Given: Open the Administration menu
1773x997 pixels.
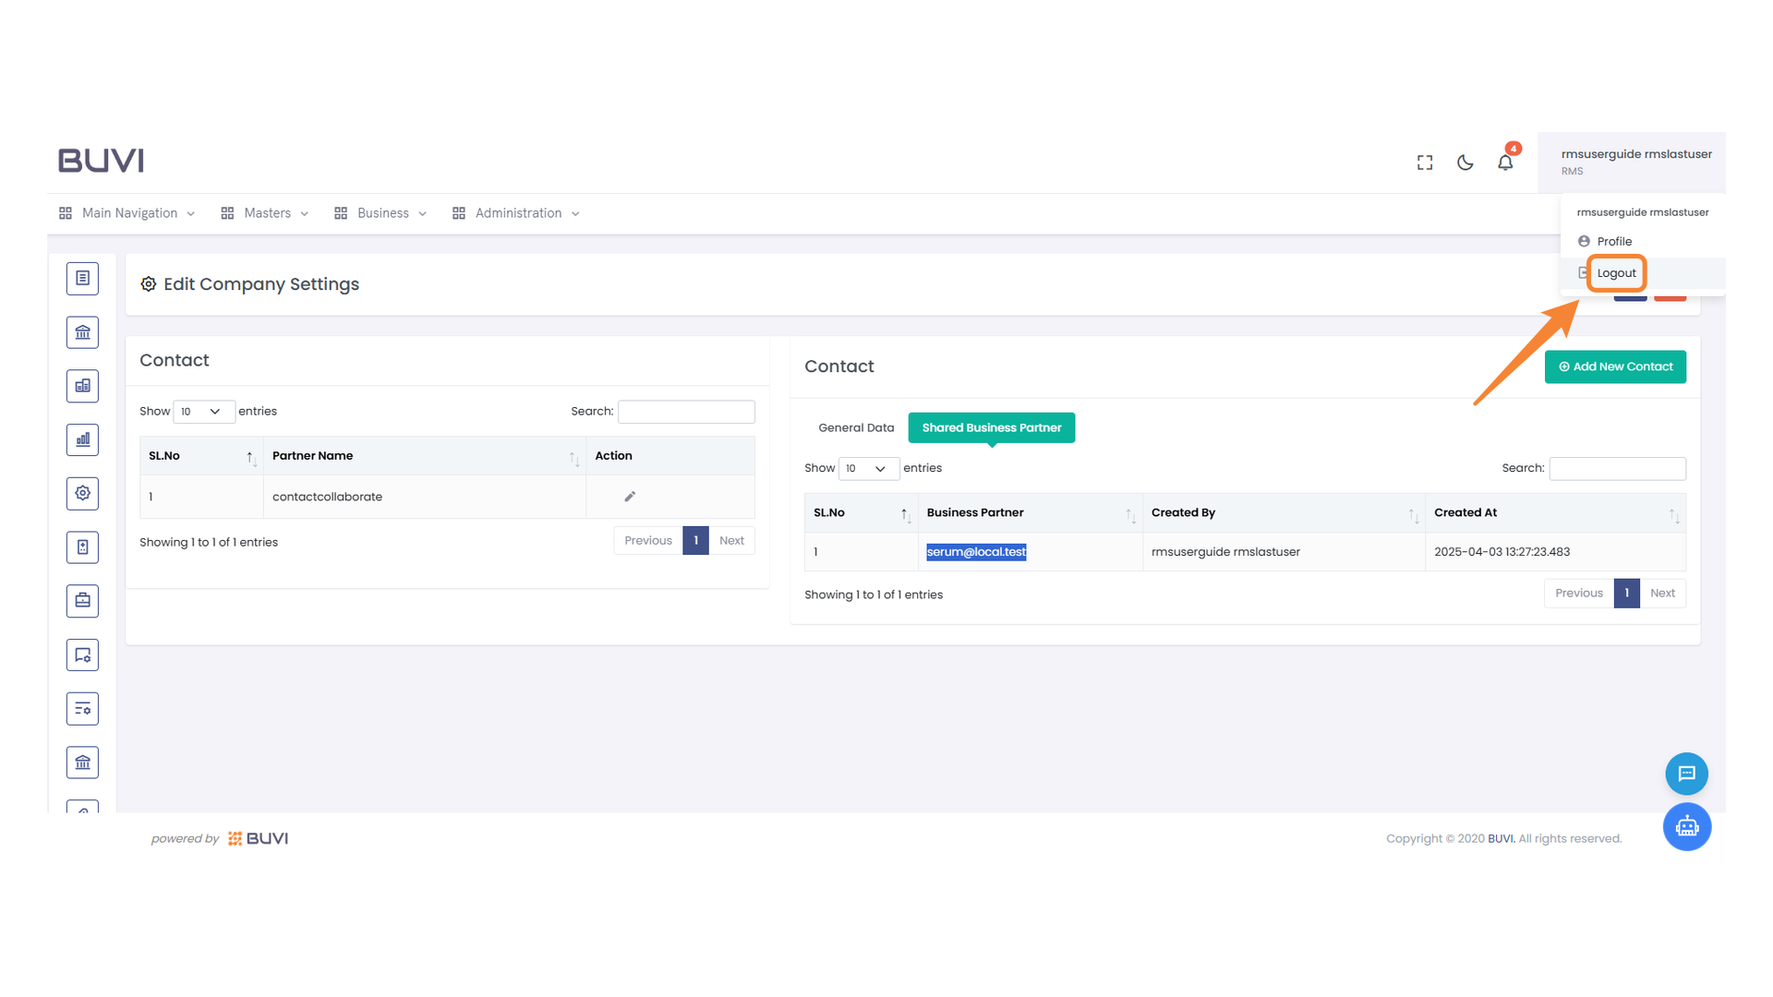Looking at the screenshot, I should (x=516, y=212).
